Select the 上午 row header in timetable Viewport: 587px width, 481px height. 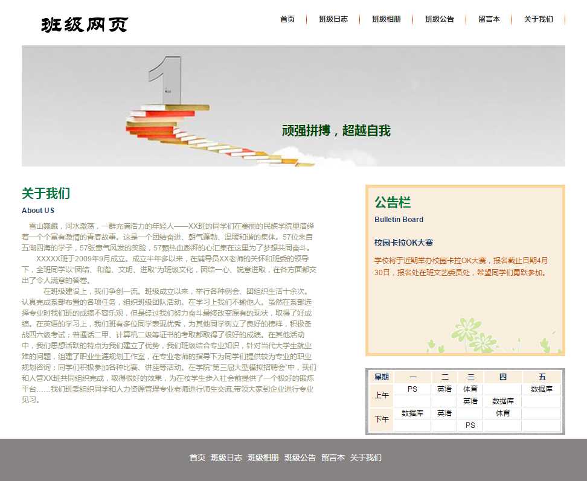coord(381,395)
